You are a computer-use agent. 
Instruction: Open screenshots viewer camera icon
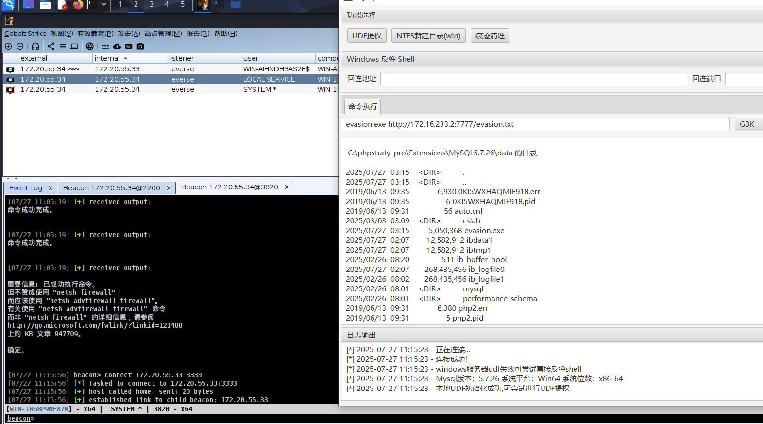[x=140, y=46]
